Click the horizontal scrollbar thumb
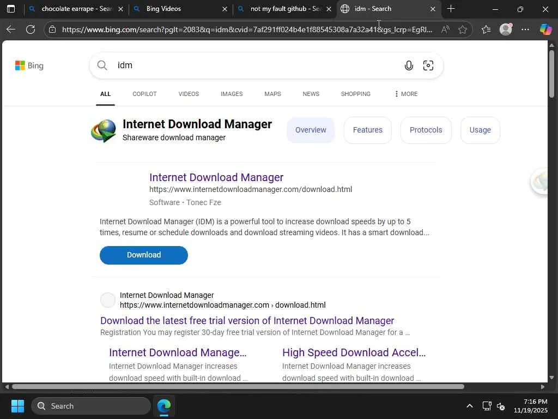The width and height of the screenshot is (558, 419). pyautogui.click(x=238, y=387)
